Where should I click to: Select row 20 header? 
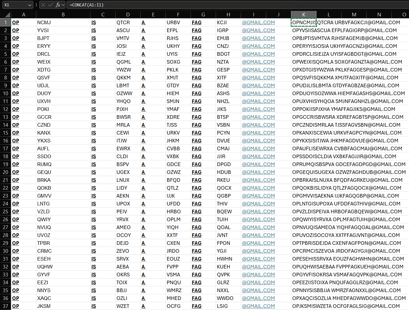coord(5,172)
